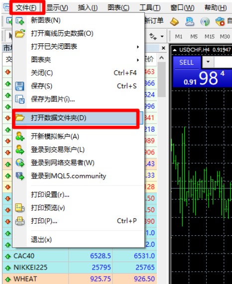Click folder icon beside 打开数据文件夹(D)
Viewport: 232px width, 284px height.
tap(20, 118)
